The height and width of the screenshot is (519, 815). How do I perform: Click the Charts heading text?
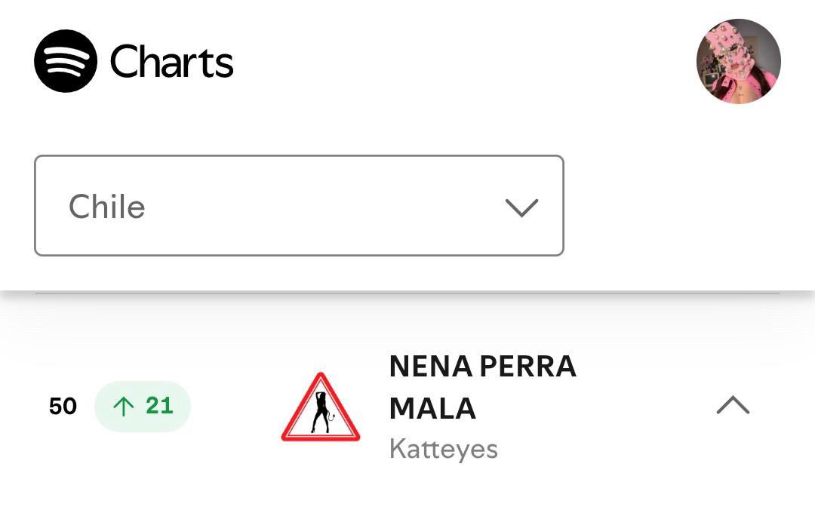[x=171, y=61]
